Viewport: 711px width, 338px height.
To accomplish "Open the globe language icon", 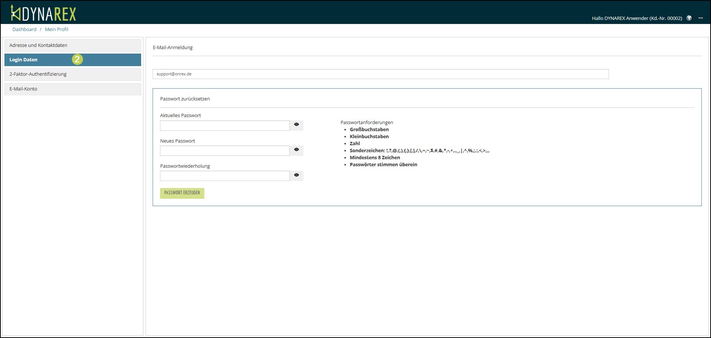I will (689, 18).
